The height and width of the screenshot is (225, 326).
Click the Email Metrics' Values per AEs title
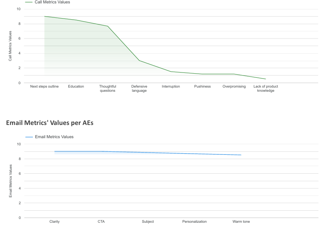click(x=51, y=123)
